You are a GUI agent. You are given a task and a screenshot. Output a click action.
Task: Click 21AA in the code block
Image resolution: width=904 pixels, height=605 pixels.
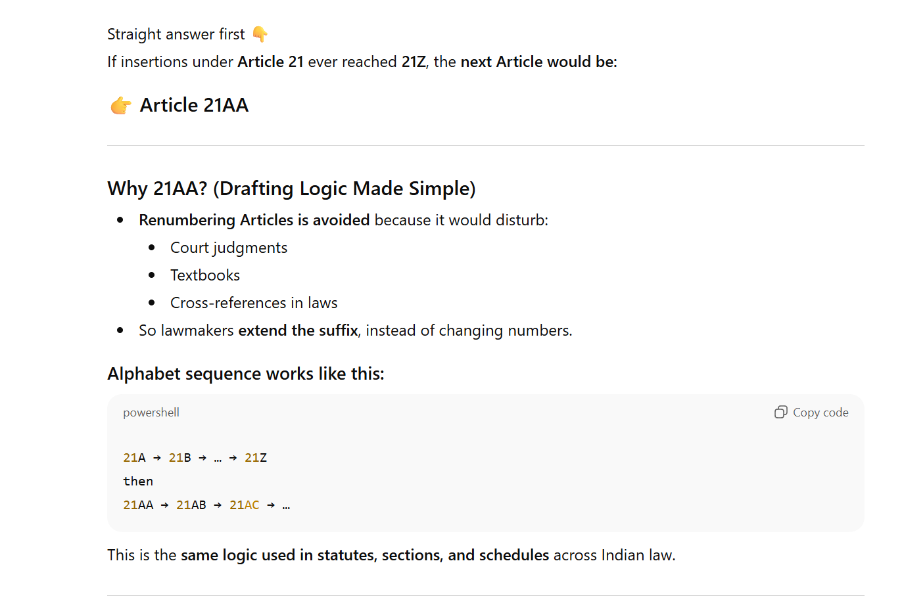coord(138,505)
